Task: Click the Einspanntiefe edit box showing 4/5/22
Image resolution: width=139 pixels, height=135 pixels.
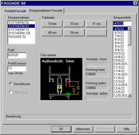Action: pyautogui.click(x=122, y=23)
